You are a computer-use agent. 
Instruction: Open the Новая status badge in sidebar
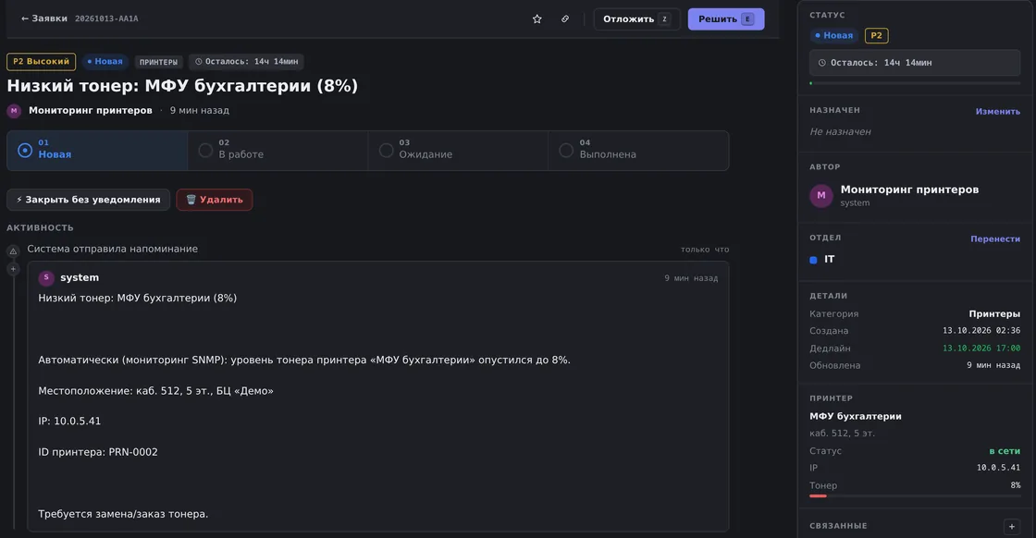click(833, 36)
